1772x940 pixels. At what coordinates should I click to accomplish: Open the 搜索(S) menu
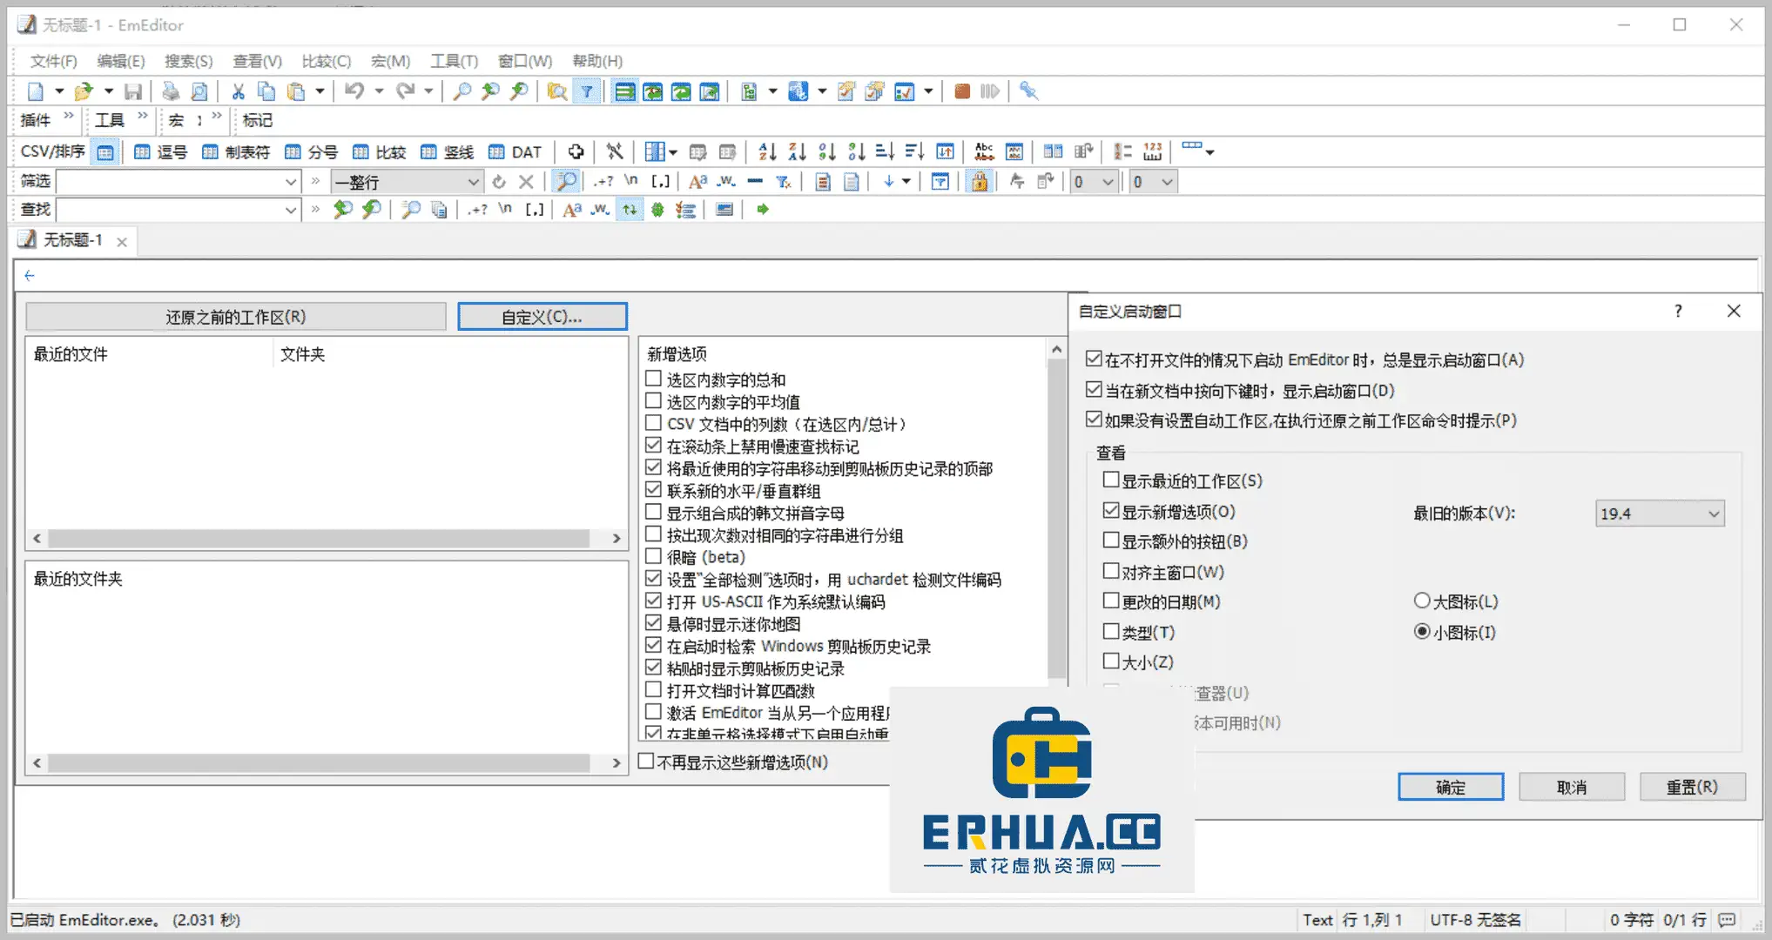click(x=189, y=61)
